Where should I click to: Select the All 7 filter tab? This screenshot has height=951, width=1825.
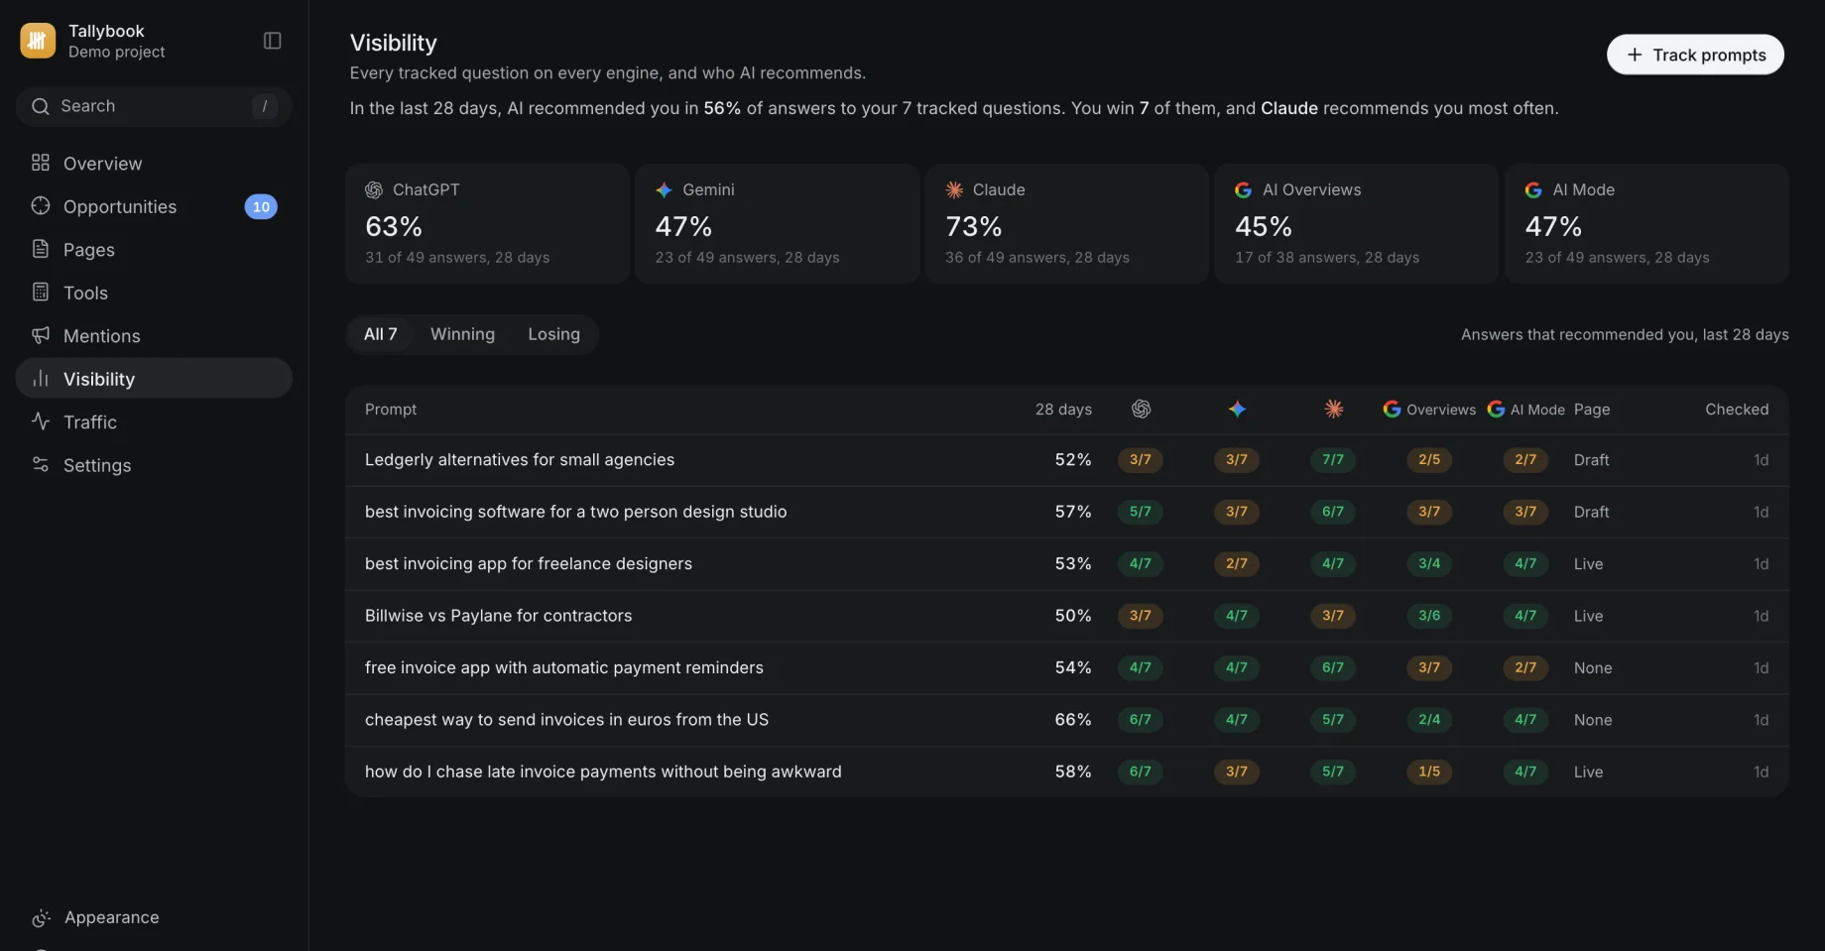(381, 334)
